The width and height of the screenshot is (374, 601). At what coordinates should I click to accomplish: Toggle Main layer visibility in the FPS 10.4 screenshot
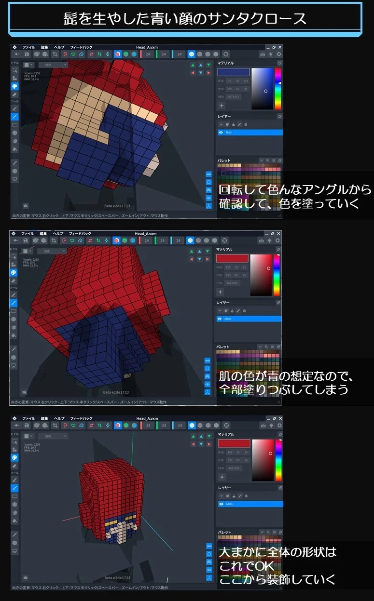coord(221,504)
